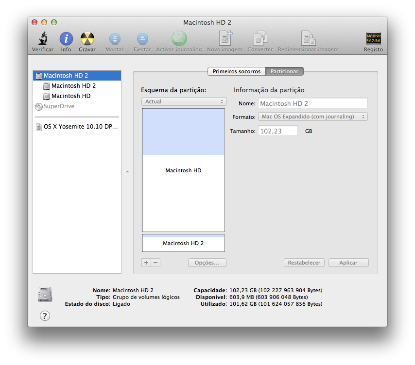
Task: Click the disk icon beside Nome details
Action: [45, 295]
